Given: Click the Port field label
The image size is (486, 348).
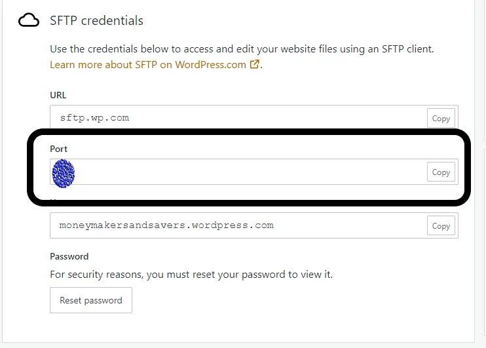Looking at the screenshot, I should (58, 149).
